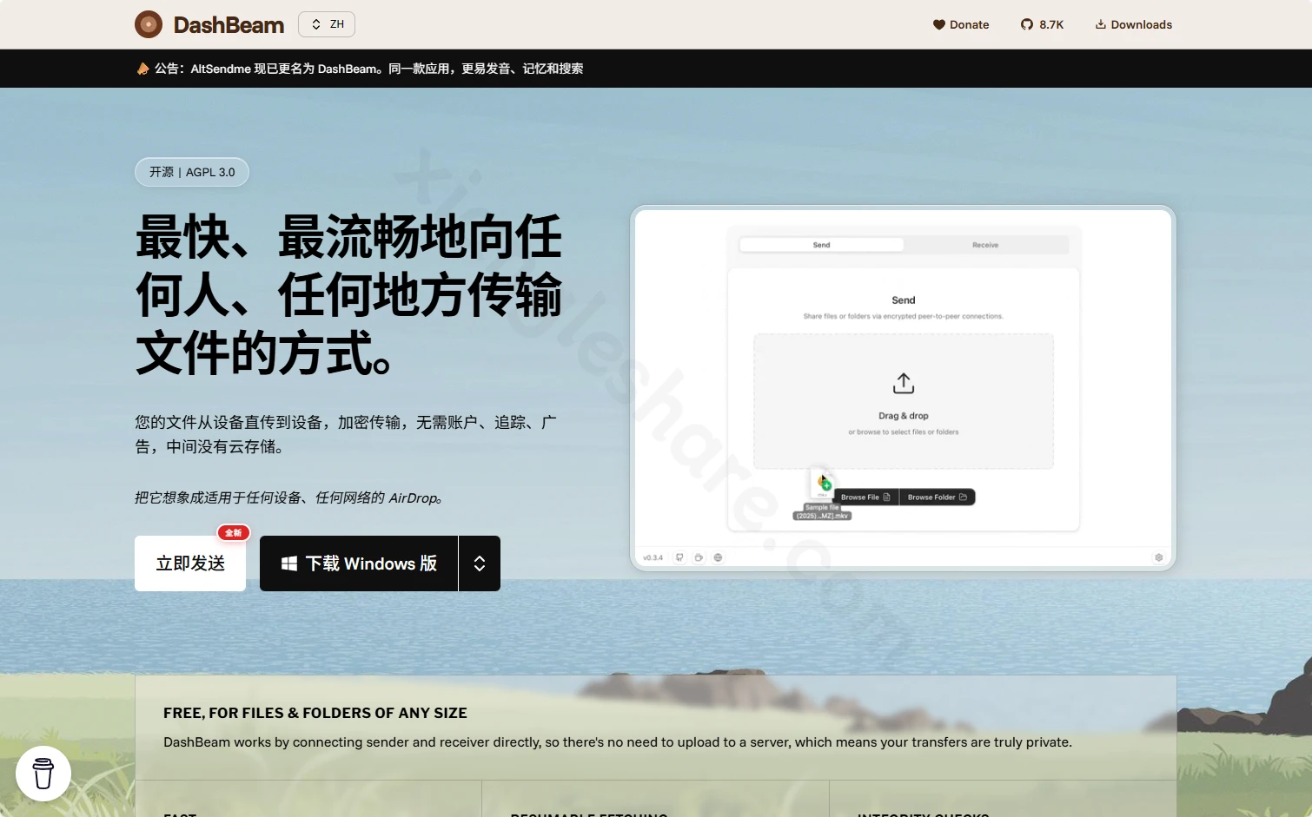1312x817 pixels.
Task: Click Browse Folder in the preview
Action: pos(938,497)
